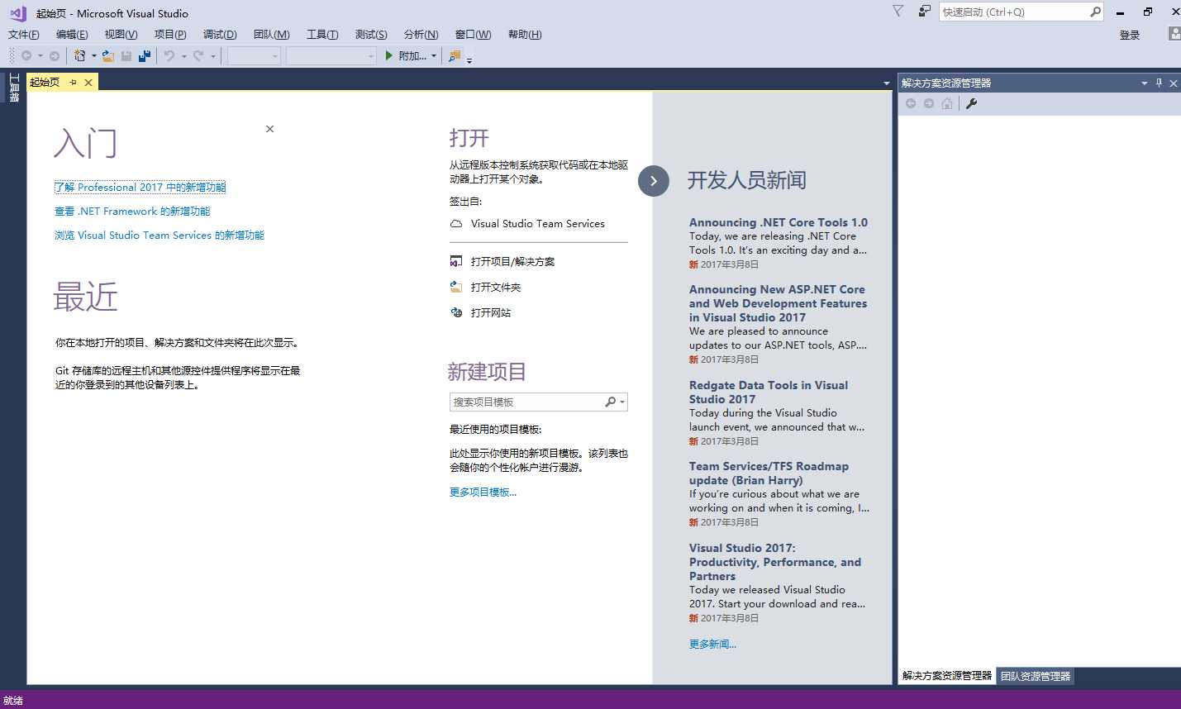Viewport: 1181px width, 709px height.
Task: Pin the Solution Explorer panel with auto-hide pin
Action: pyautogui.click(x=1159, y=83)
